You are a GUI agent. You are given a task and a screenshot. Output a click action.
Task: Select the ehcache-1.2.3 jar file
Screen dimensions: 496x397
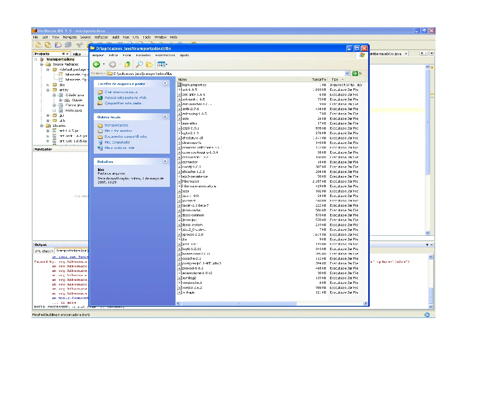pyautogui.click(x=191, y=172)
